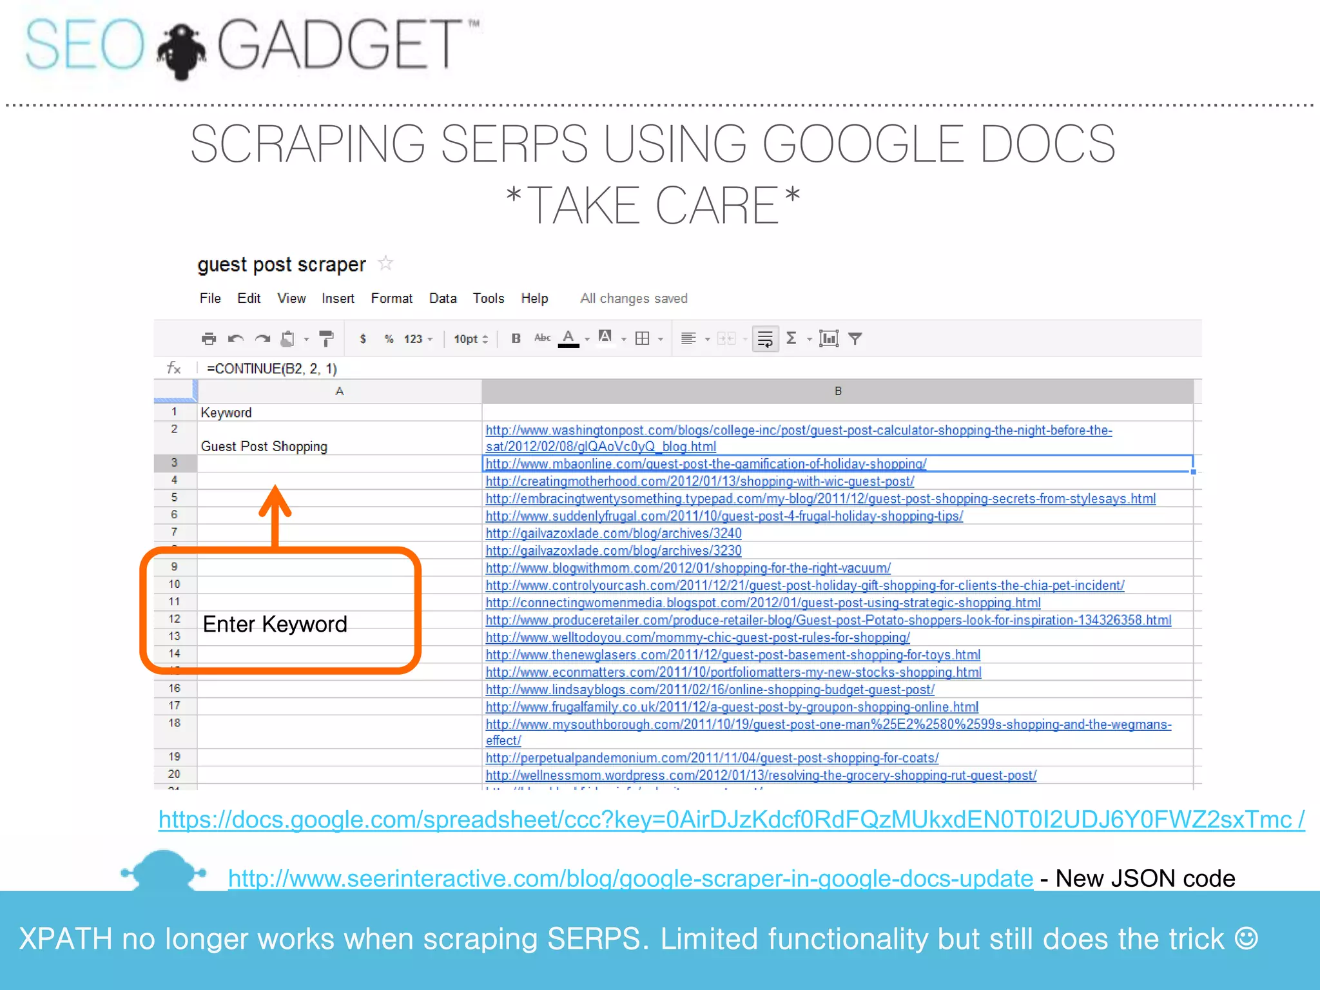Open the File menu

tap(210, 298)
